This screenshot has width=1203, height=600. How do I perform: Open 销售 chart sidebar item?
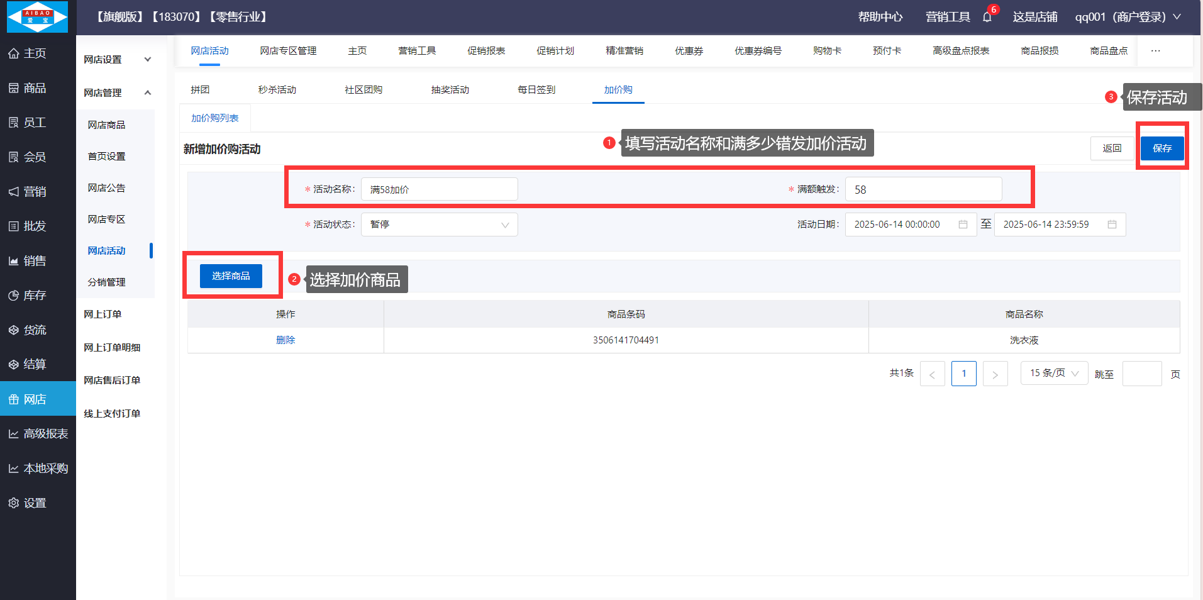pos(27,261)
